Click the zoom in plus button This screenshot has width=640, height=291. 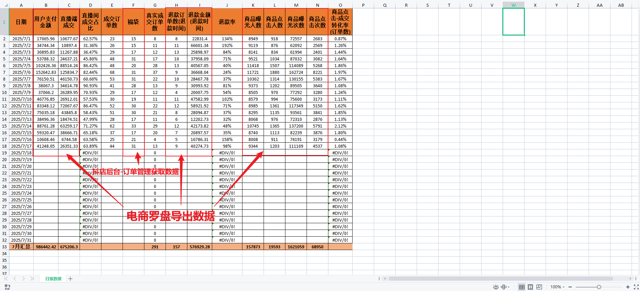[x=628, y=287]
